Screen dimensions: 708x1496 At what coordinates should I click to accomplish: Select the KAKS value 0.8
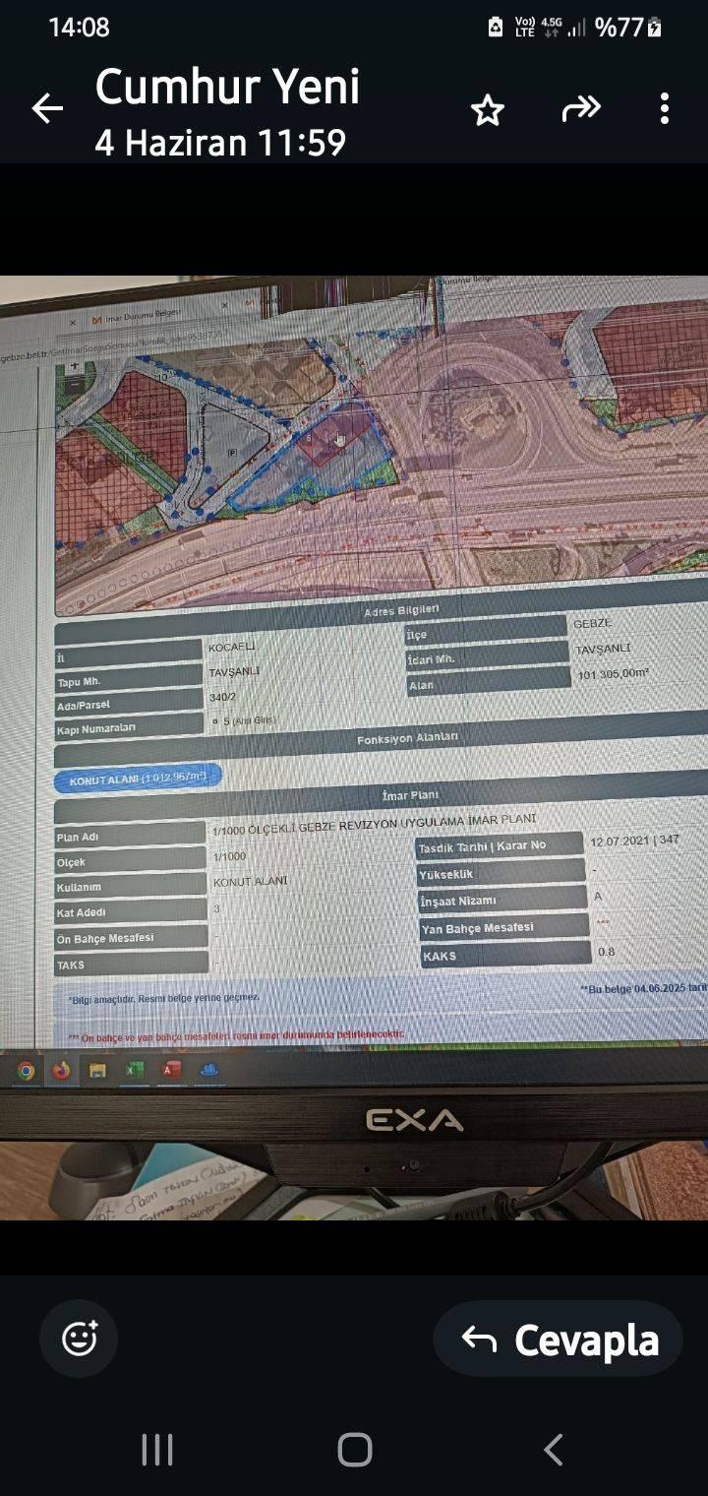[x=607, y=952]
